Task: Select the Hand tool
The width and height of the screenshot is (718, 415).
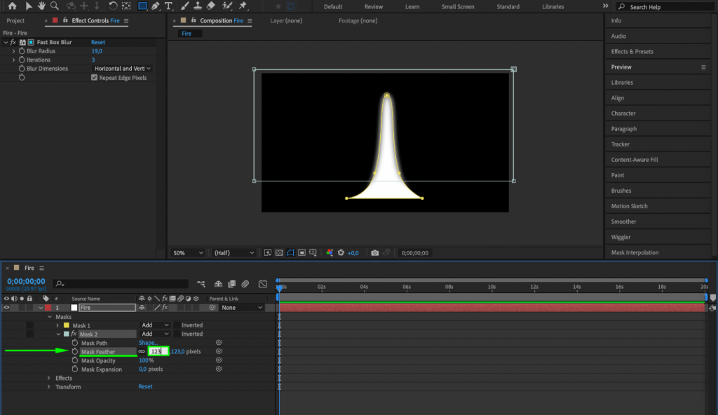Action: (x=41, y=6)
